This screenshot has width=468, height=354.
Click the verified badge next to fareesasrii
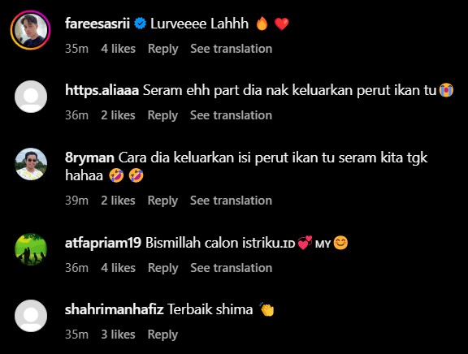(x=140, y=24)
